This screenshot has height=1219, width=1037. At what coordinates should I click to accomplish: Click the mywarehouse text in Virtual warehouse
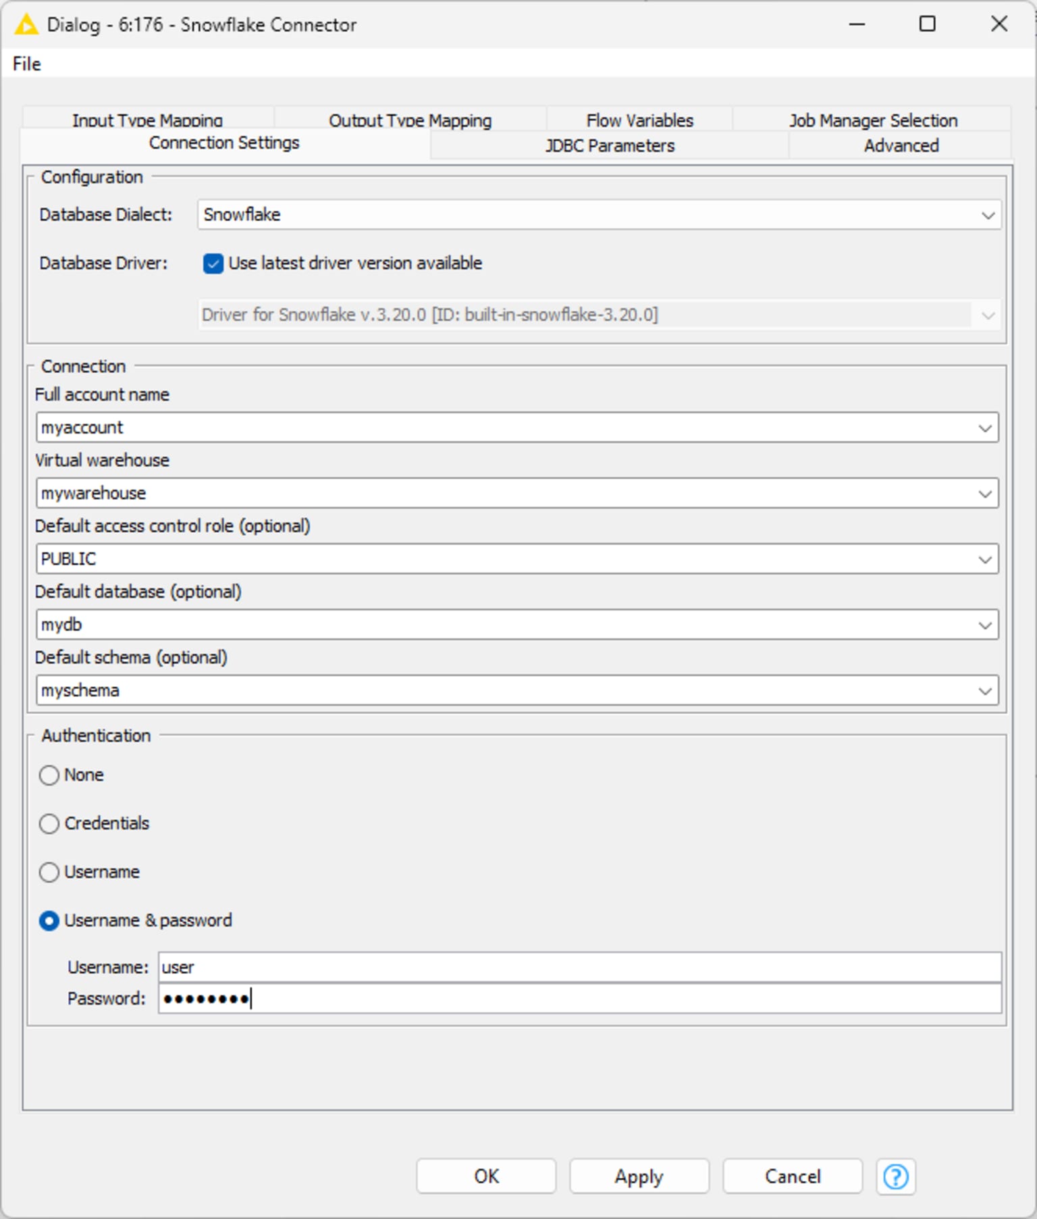[93, 494]
